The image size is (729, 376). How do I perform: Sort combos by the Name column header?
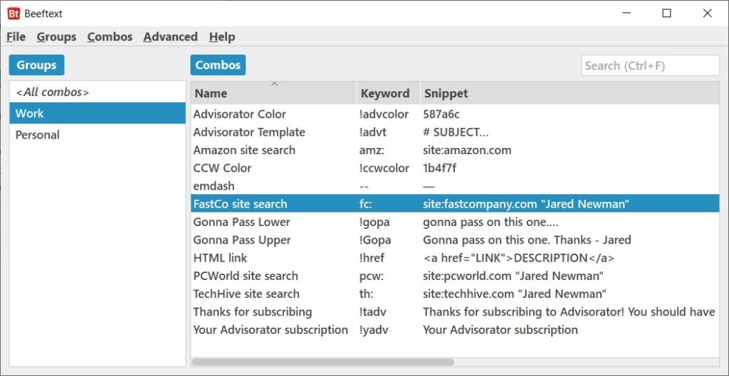pyautogui.click(x=274, y=93)
